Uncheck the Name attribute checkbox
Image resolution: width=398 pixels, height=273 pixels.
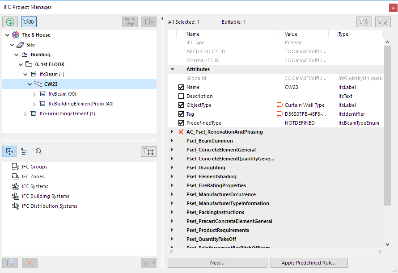pyautogui.click(x=181, y=87)
